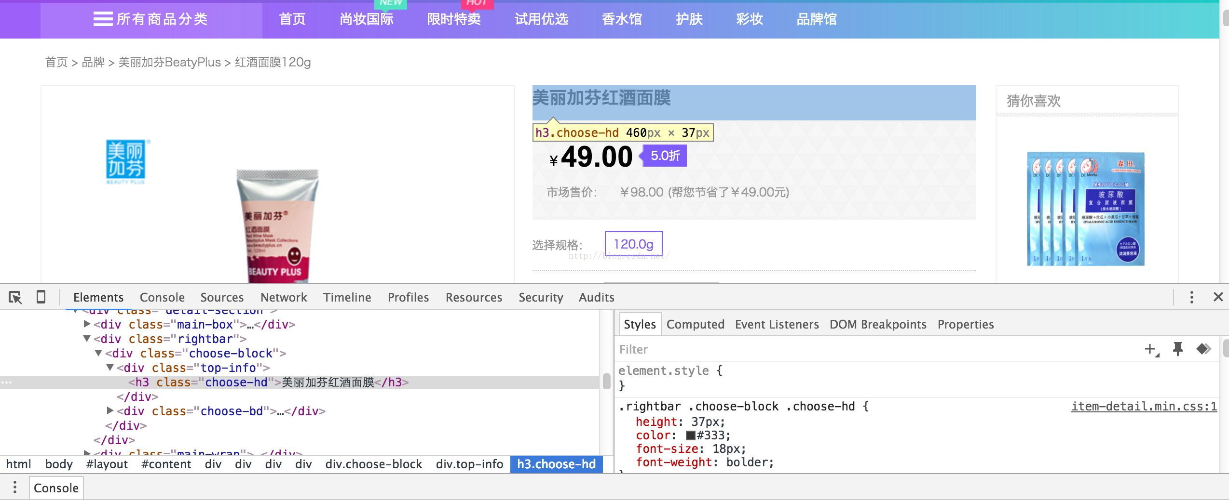Image resolution: width=1229 pixels, height=501 pixels.
Task: Open the Sources tab
Action: pyautogui.click(x=222, y=297)
